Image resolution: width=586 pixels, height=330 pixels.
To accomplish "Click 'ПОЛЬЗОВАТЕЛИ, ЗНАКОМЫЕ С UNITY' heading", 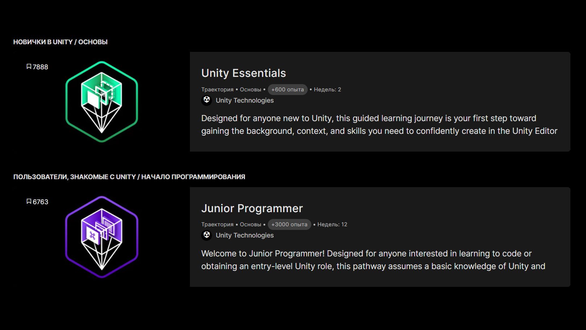I will pyautogui.click(x=75, y=177).
